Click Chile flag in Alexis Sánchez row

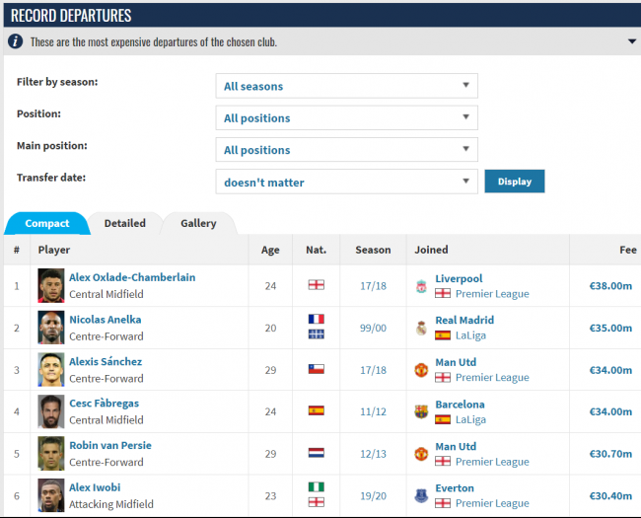(x=316, y=369)
